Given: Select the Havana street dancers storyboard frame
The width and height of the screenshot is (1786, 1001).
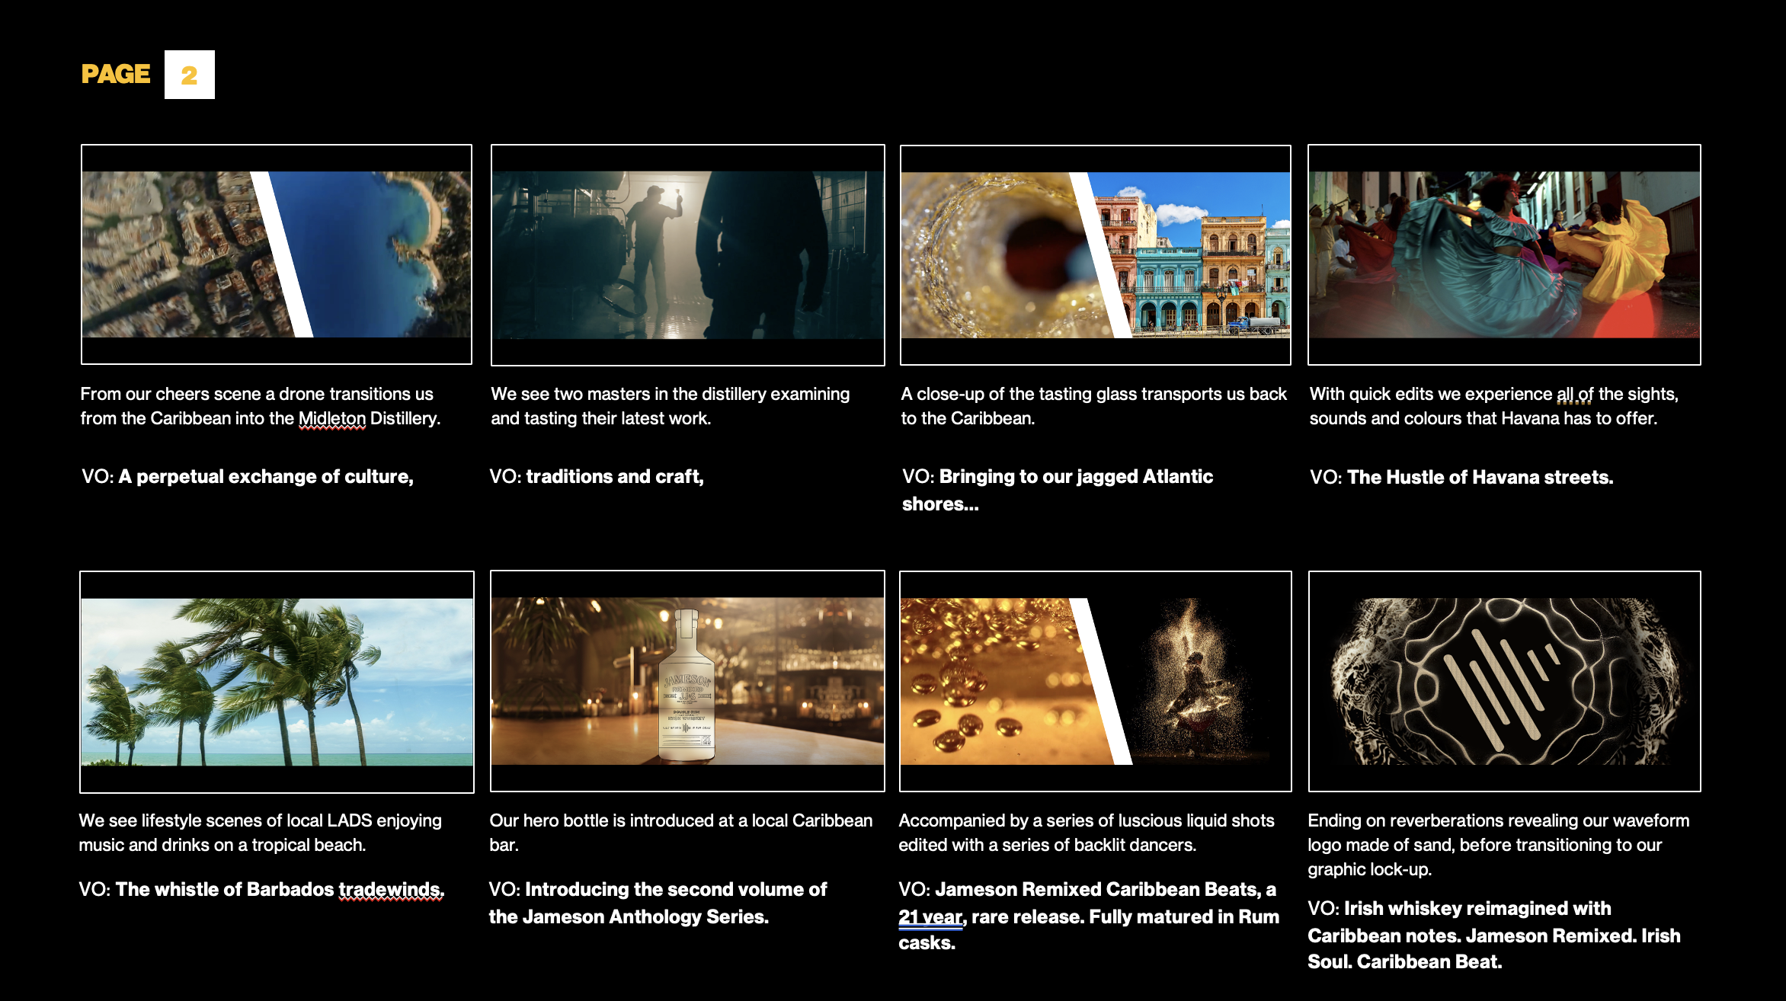Looking at the screenshot, I should pyautogui.click(x=1504, y=254).
